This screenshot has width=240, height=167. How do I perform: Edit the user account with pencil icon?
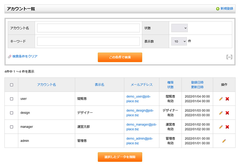(221, 99)
